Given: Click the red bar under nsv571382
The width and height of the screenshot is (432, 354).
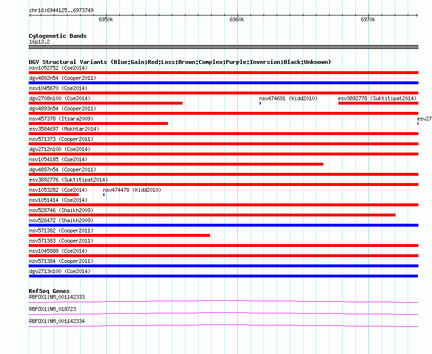Looking at the screenshot, I should point(119,235).
